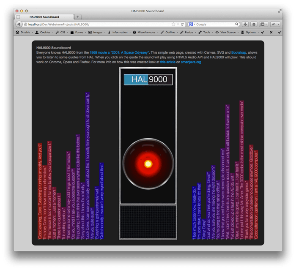Click the rightmost browser toolbar button with arrow

pyautogui.click(x=275, y=24)
